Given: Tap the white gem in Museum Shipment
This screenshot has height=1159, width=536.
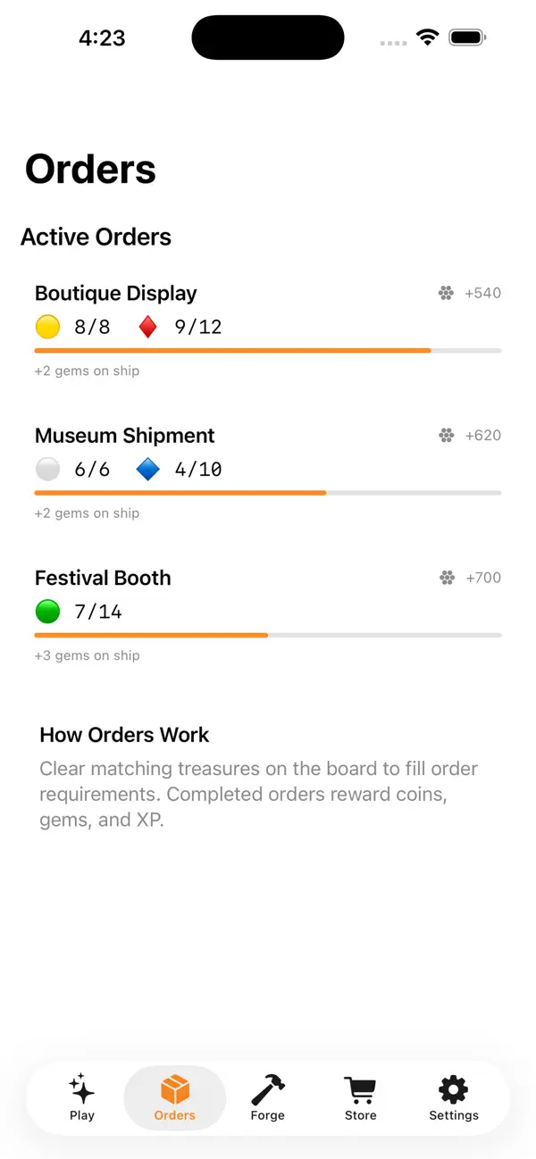Looking at the screenshot, I should coord(47,469).
